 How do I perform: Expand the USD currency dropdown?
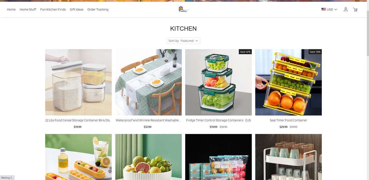[329, 9]
